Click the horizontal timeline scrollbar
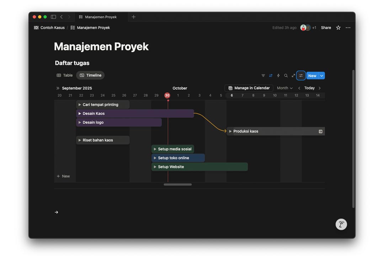Viewport: 384px width, 256px height. [177, 185]
